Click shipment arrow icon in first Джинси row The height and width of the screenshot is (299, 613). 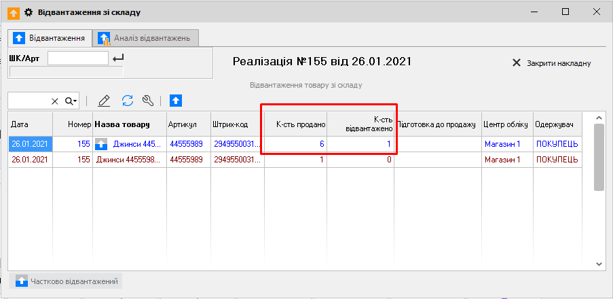coord(102,143)
